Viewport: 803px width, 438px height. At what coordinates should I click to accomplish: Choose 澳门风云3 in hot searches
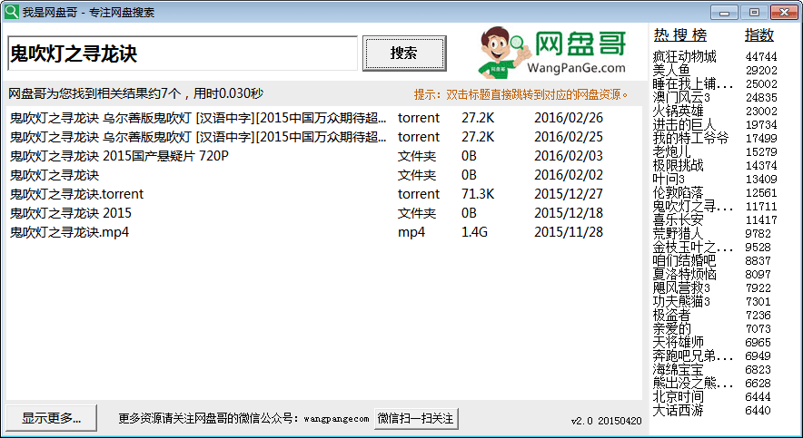pyautogui.click(x=681, y=97)
